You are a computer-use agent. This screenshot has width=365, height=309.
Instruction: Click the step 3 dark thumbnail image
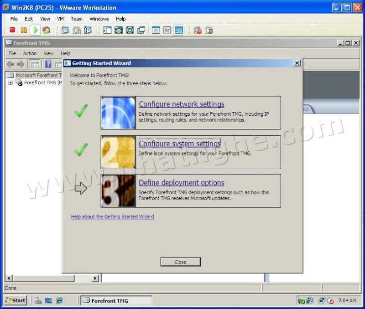118,191
